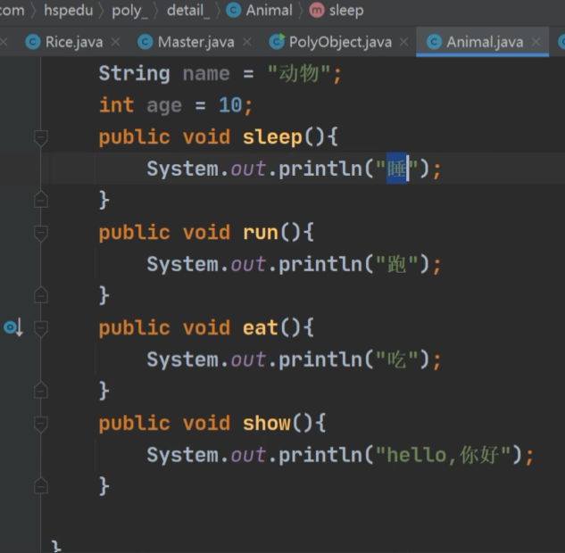Click the eat method name in code
Screen dimensions: 565x553
[260, 328]
